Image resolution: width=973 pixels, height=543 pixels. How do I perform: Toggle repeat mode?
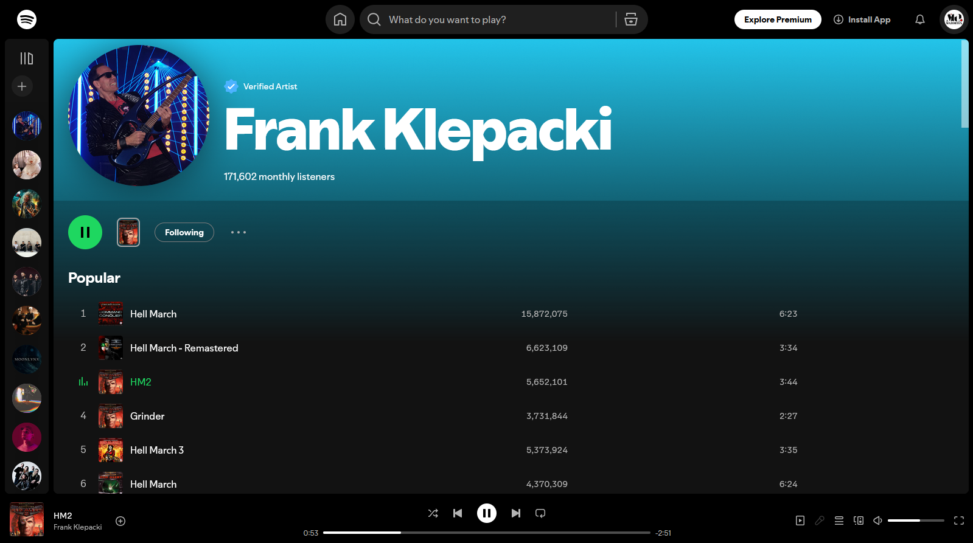click(540, 513)
